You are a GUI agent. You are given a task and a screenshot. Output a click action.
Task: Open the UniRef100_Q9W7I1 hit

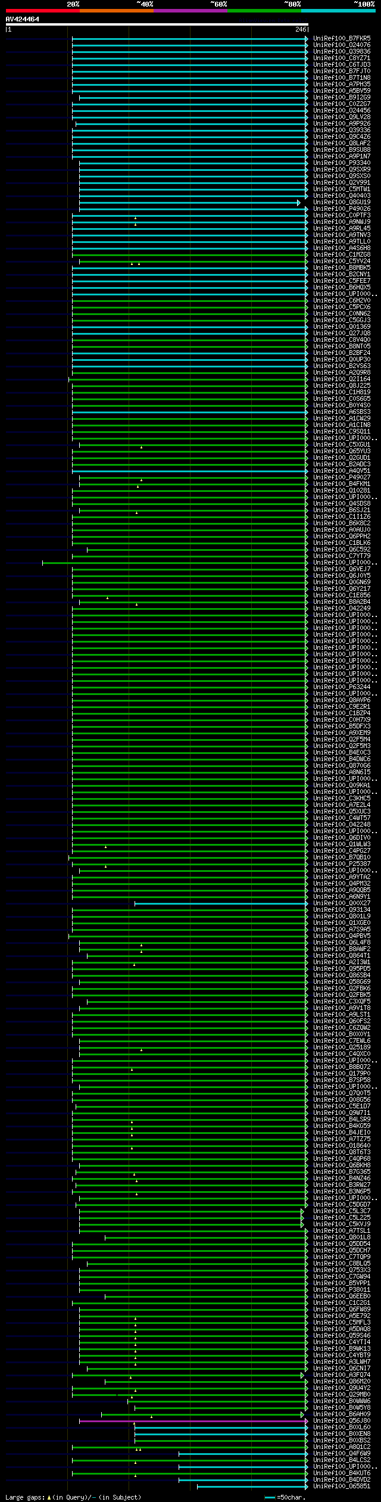point(342,1113)
